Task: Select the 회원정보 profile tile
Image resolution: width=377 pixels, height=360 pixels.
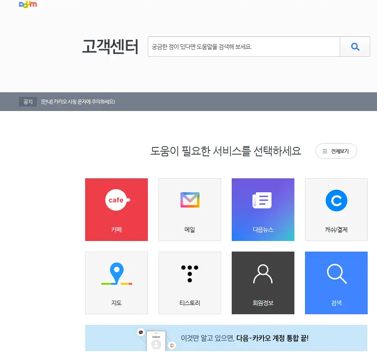Action: click(263, 283)
